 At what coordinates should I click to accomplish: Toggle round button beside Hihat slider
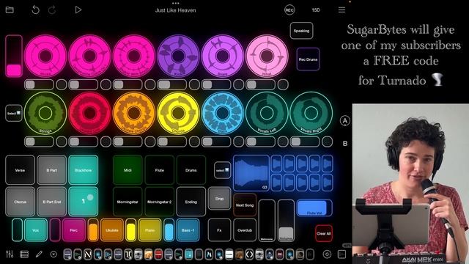click(283, 85)
